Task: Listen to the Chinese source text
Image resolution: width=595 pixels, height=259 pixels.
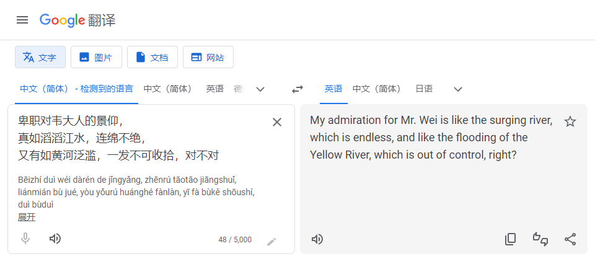Action: click(55, 239)
